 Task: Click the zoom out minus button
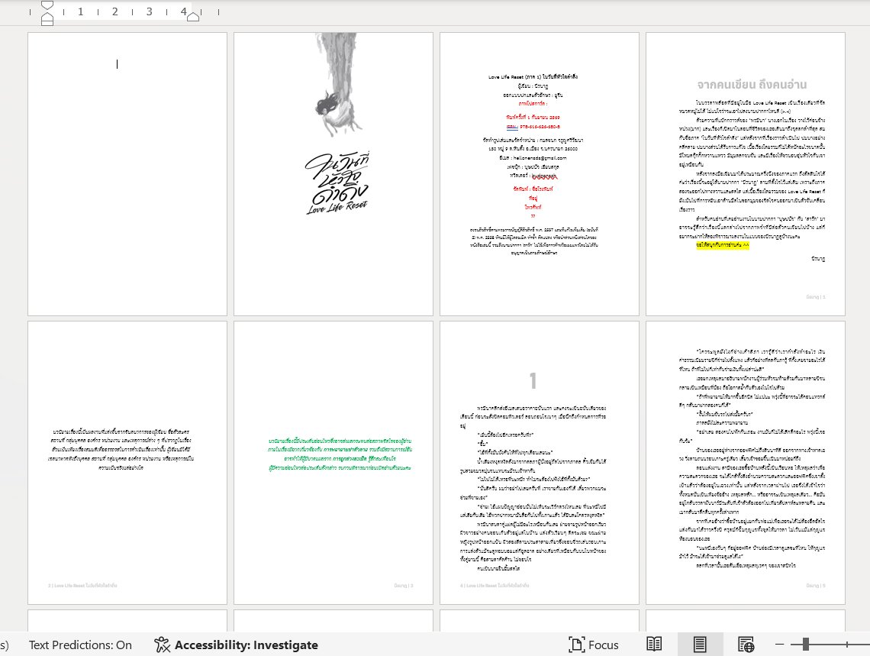779,645
